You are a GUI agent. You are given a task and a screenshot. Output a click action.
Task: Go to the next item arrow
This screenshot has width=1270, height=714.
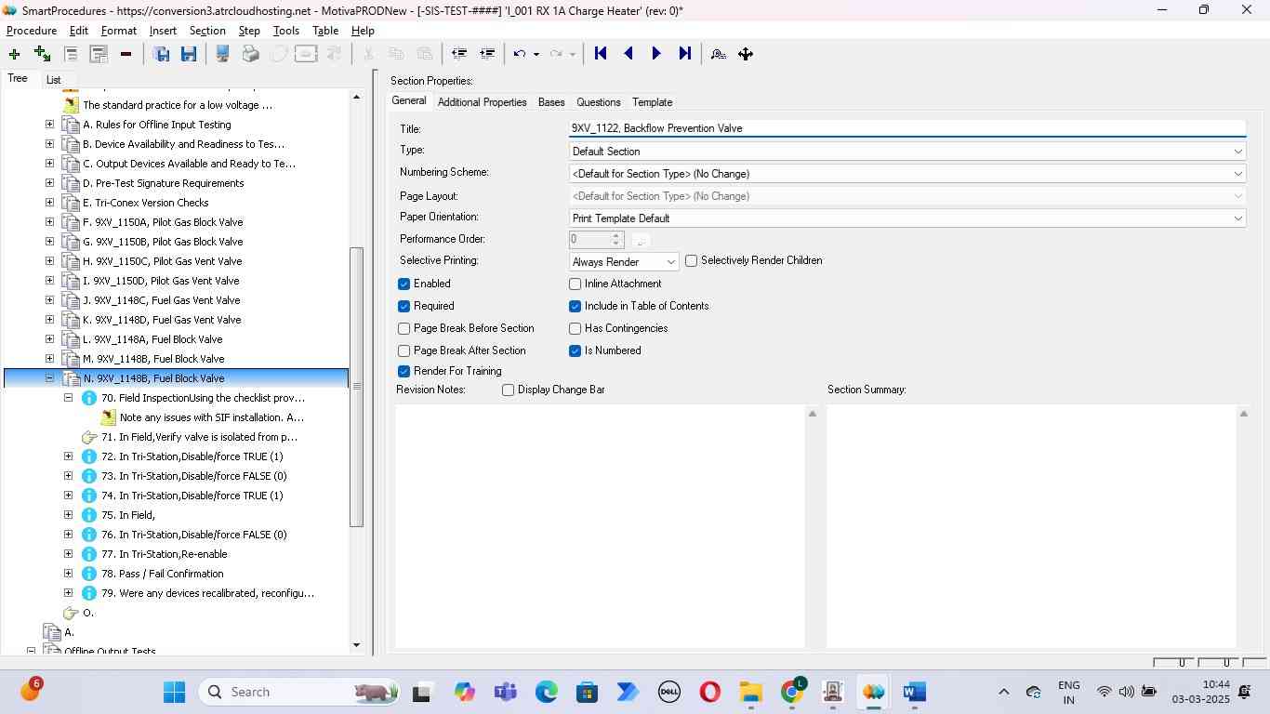(656, 54)
